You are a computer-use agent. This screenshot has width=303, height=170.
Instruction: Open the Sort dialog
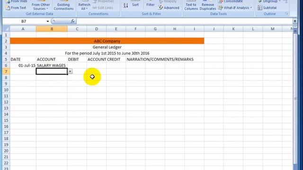click(135, 4)
